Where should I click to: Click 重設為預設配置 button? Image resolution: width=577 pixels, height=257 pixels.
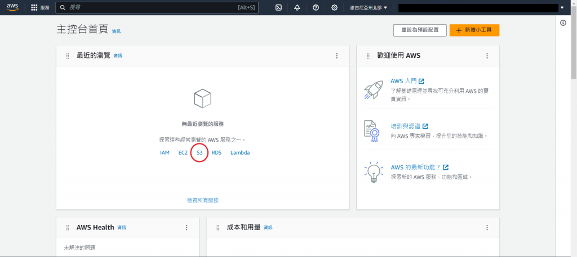[x=420, y=30]
